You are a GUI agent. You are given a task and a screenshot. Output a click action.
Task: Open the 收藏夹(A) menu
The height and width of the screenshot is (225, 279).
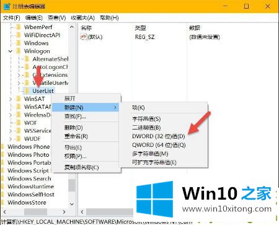pos(82,18)
